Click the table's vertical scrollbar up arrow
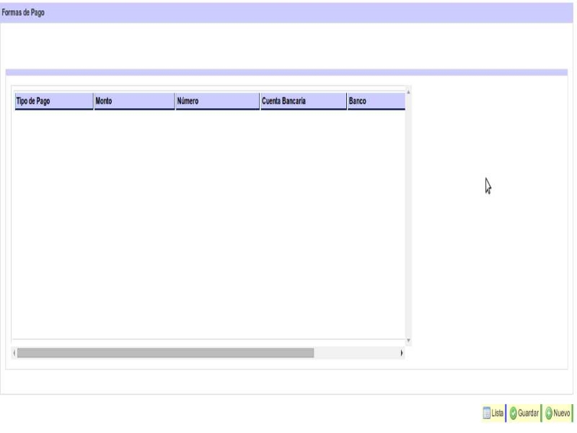This screenshot has height=433, width=577. click(408, 92)
